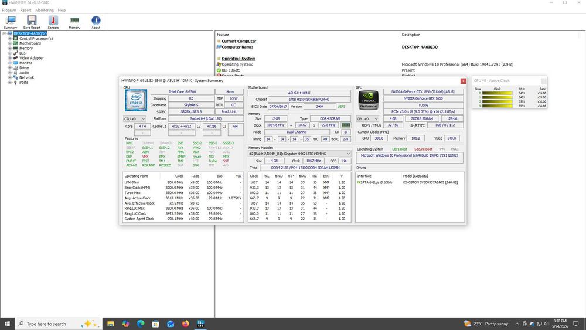Click the Socket H4 (LGA1151) platform value
586x330 pixels.
[206, 119]
